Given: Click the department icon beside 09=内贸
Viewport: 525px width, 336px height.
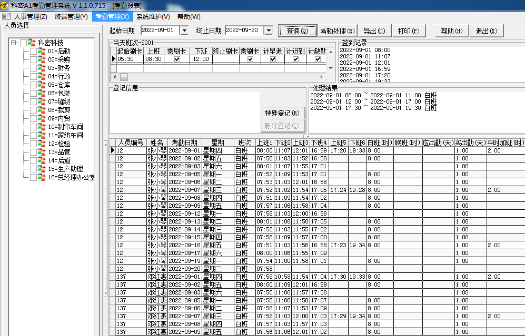Looking at the screenshot, I should [42, 118].
